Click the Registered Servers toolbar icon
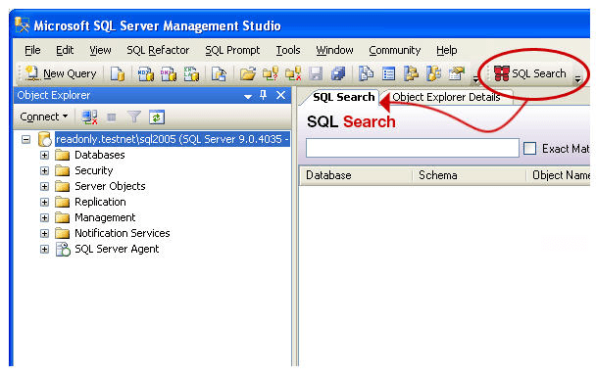Screen dimensions: 596x374 coord(366,73)
